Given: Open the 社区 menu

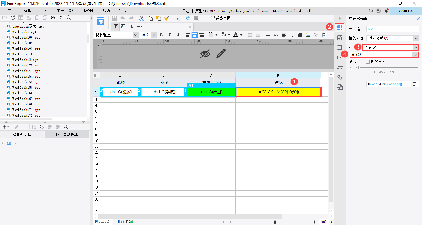Looking at the screenshot, I should [123, 11].
